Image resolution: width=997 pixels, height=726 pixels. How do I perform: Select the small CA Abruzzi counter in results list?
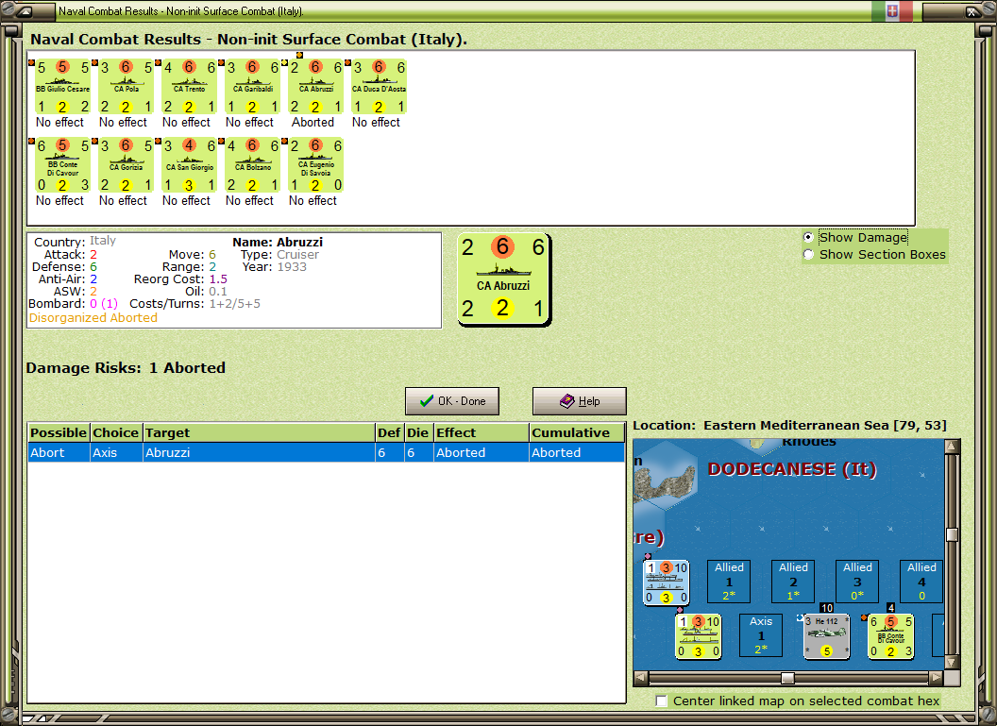click(x=315, y=87)
